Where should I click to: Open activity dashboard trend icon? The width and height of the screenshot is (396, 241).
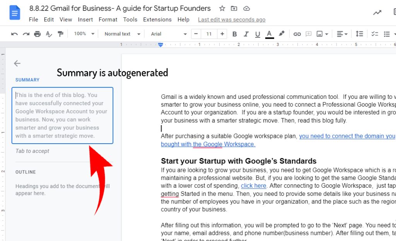(377, 12)
